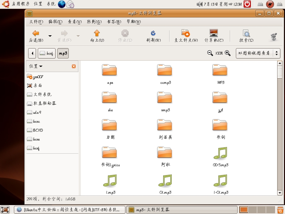This screenshot has height=214, width=285.
Task: Zoom in with the plus magnifier
Action: pos(228,53)
